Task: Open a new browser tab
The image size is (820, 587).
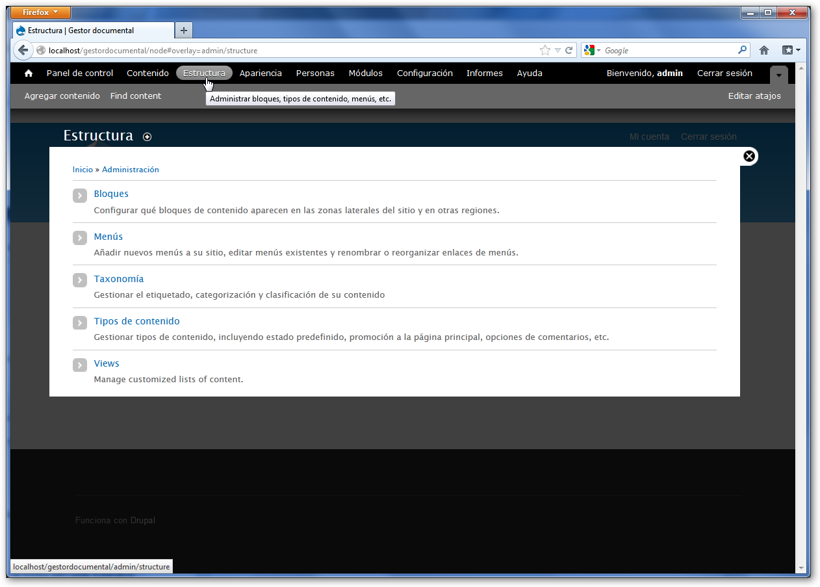Action: (x=184, y=31)
